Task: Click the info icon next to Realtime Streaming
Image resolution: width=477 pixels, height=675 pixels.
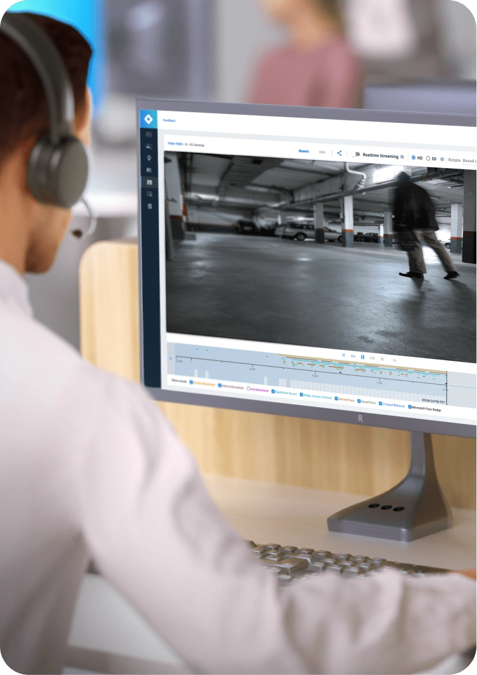Action: tap(402, 156)
